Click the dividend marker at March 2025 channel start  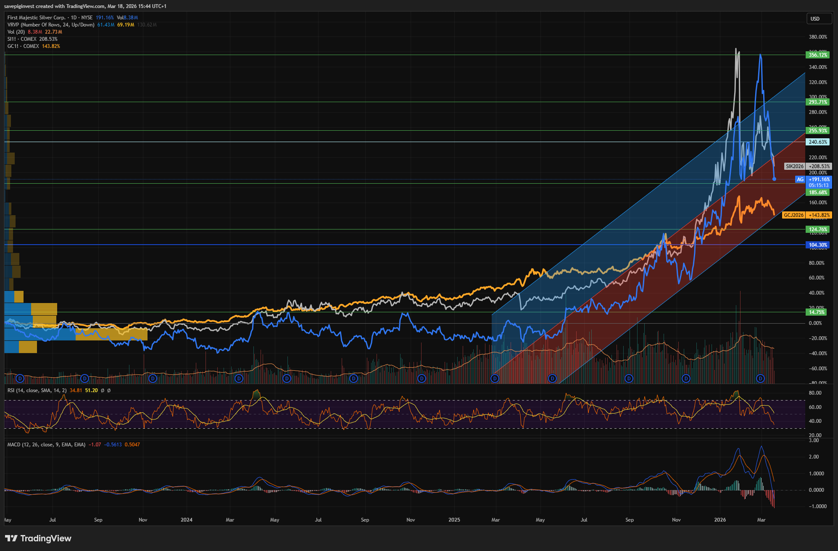coord(495,379)
